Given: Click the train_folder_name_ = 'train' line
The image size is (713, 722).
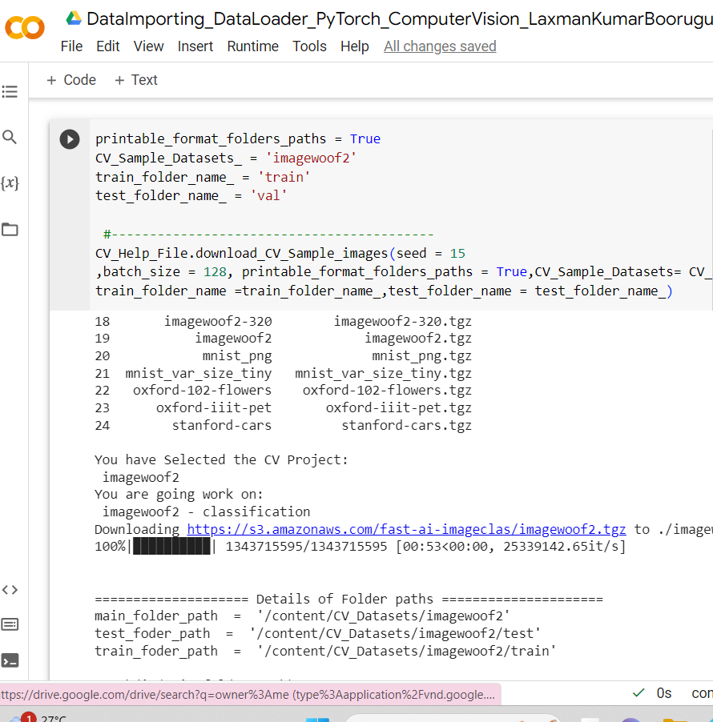Looking at the screenshot, I should (x=203, y=177).
